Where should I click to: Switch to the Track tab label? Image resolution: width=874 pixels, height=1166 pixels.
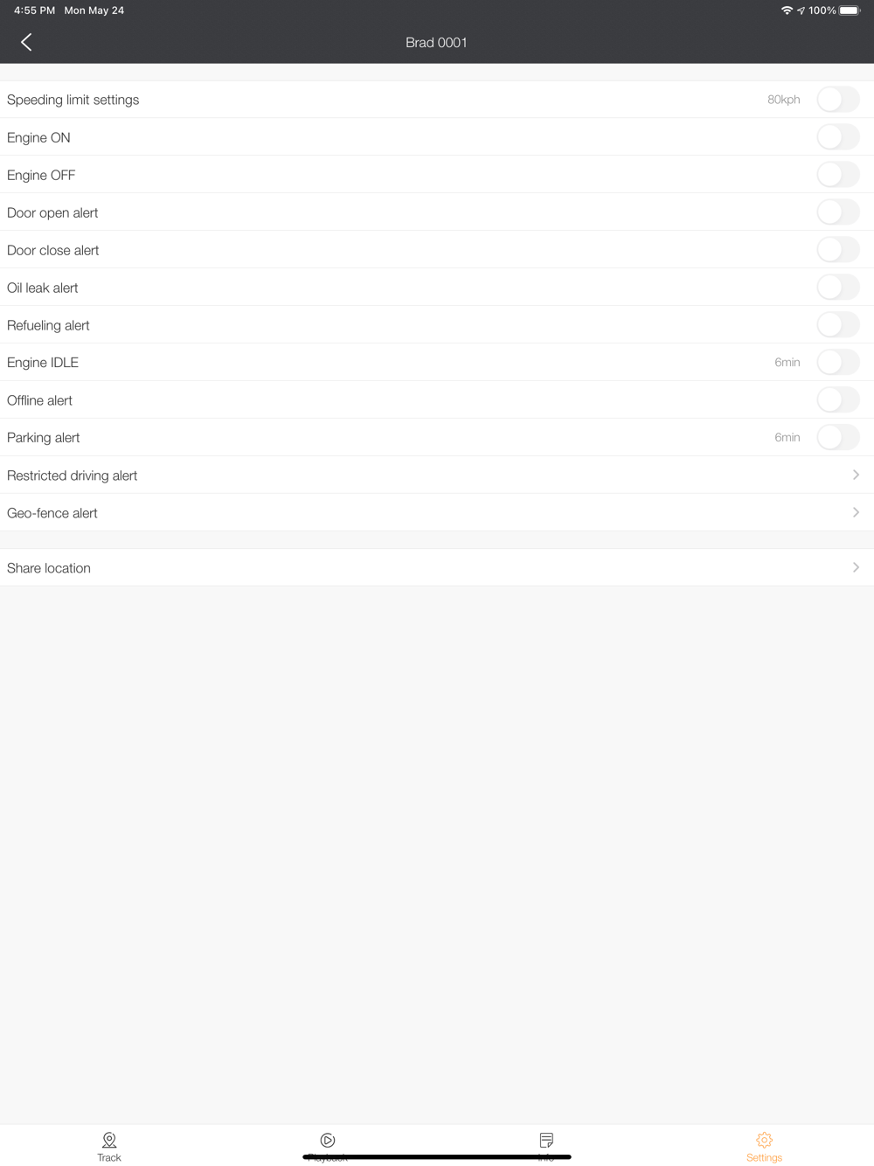pos(109,1157)
